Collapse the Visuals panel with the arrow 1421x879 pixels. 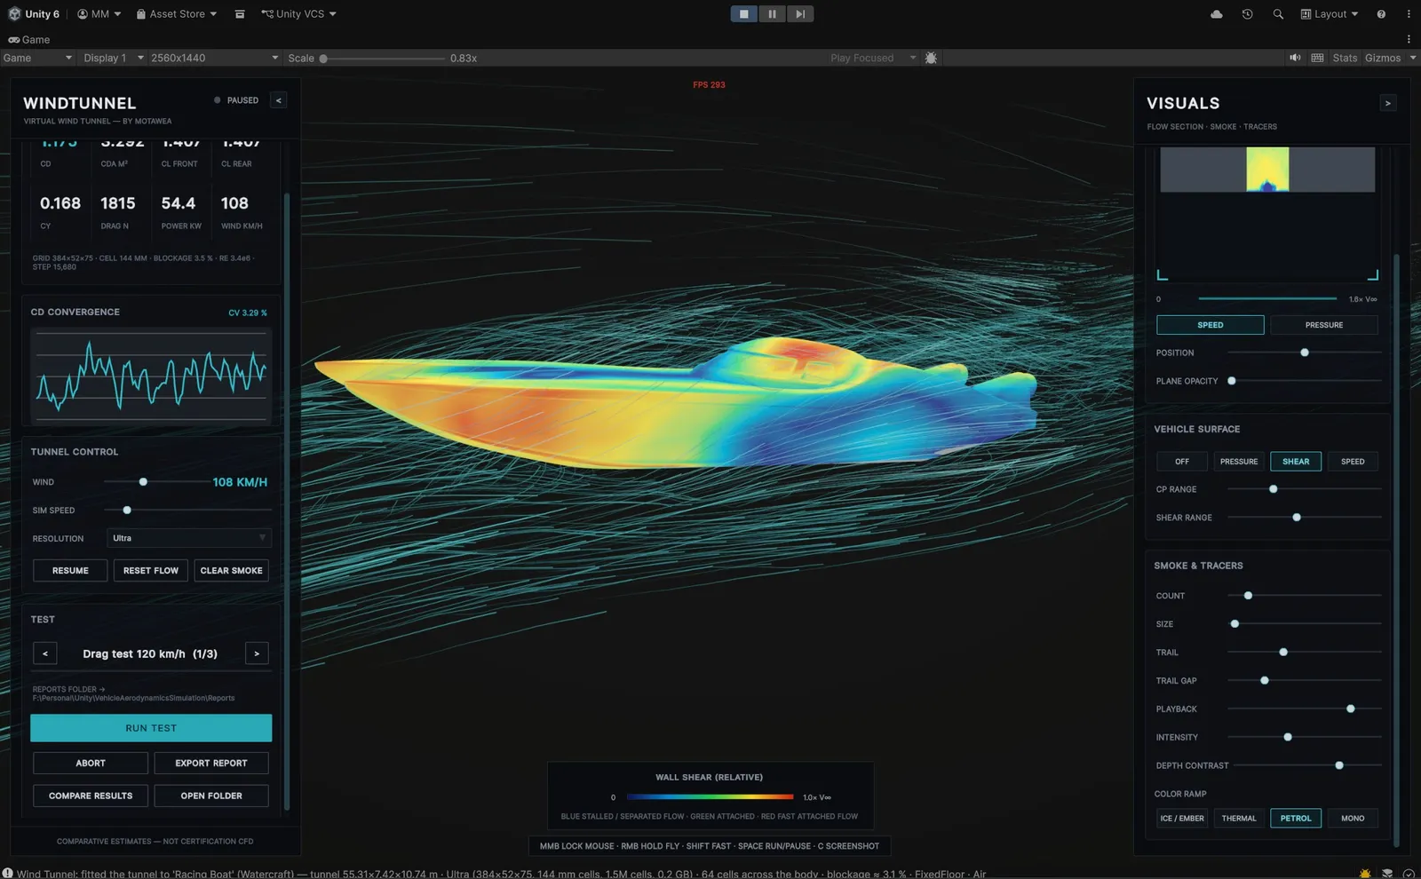pyautogui.click(x=1388, y=103)
